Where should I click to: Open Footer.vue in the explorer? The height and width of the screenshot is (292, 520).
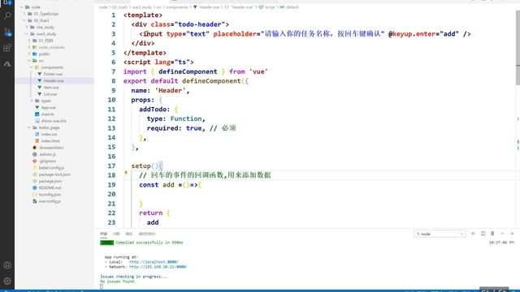(53, 74)
